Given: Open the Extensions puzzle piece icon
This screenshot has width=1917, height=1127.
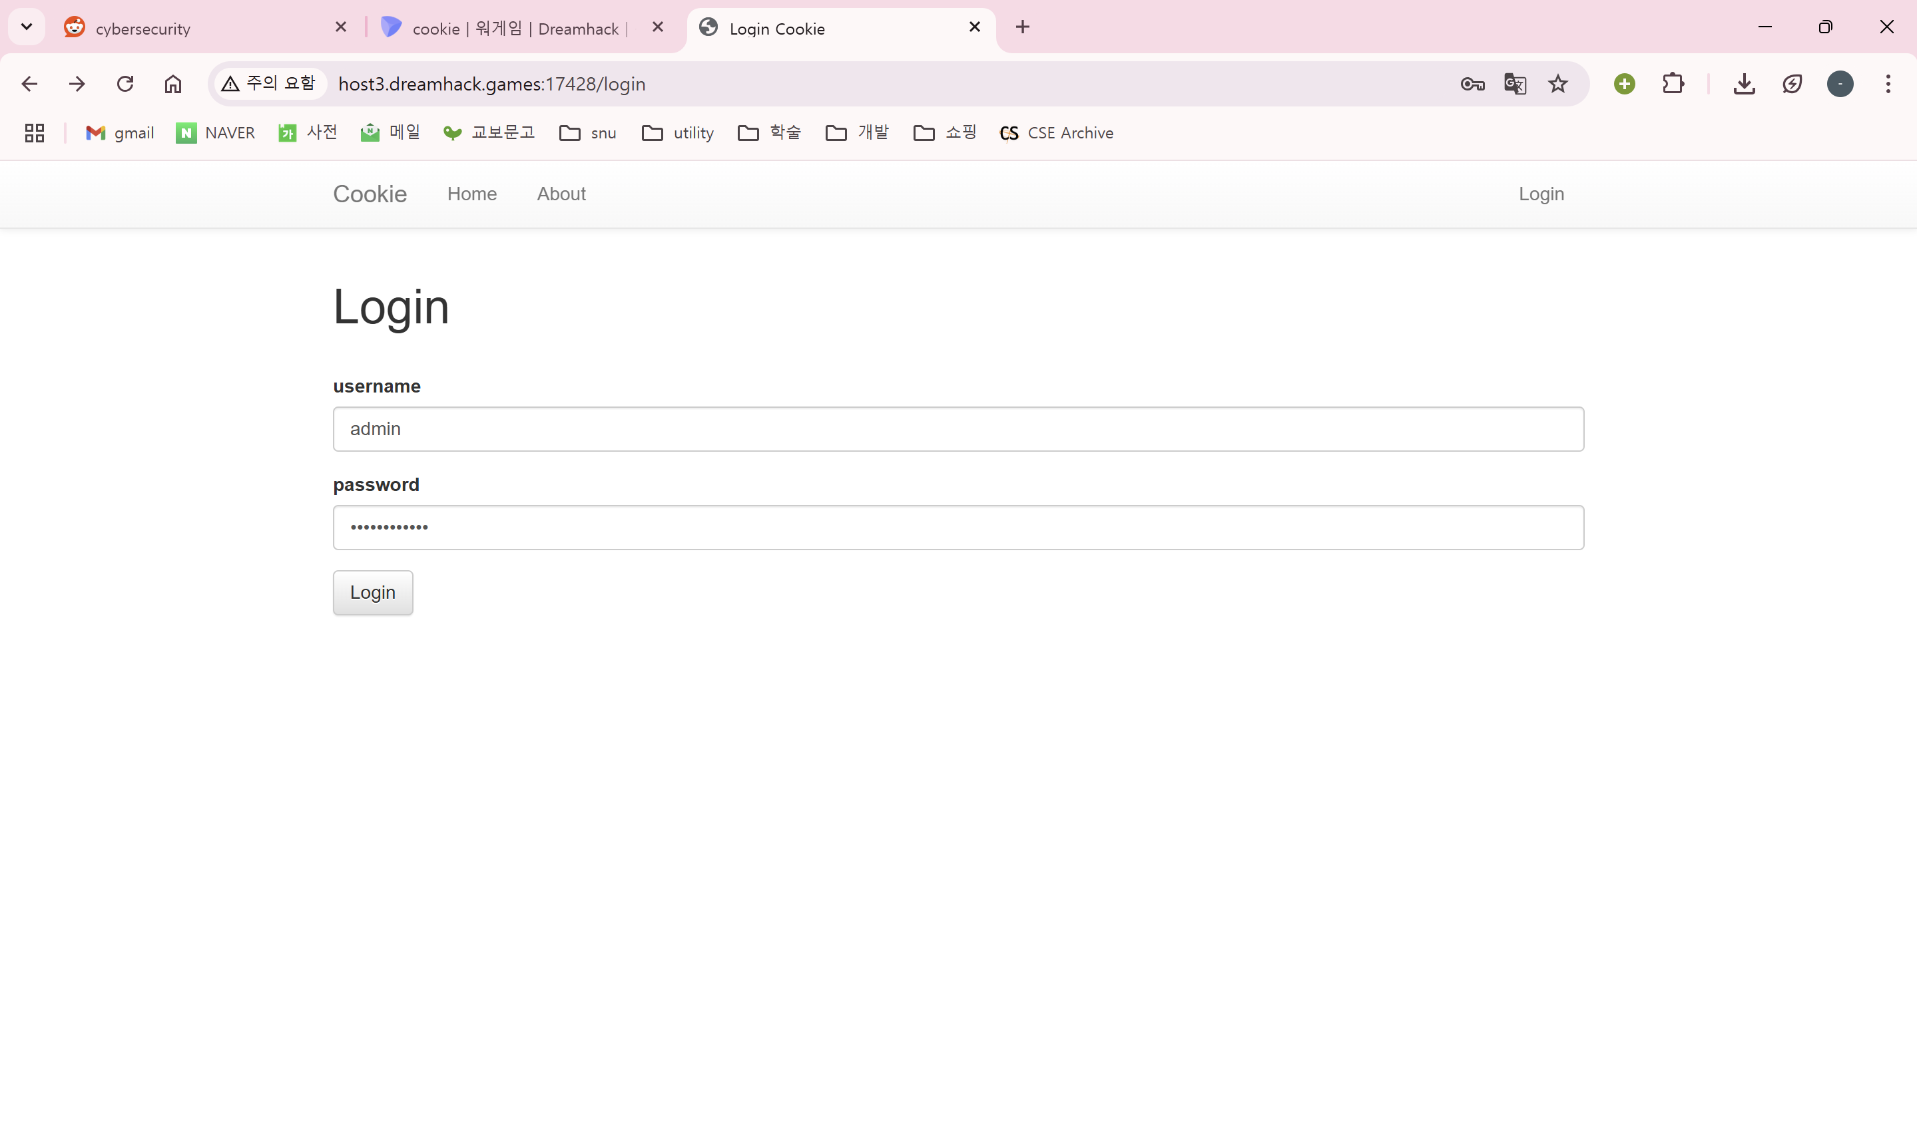Looking at the screenshot, I should point(1673,84).
